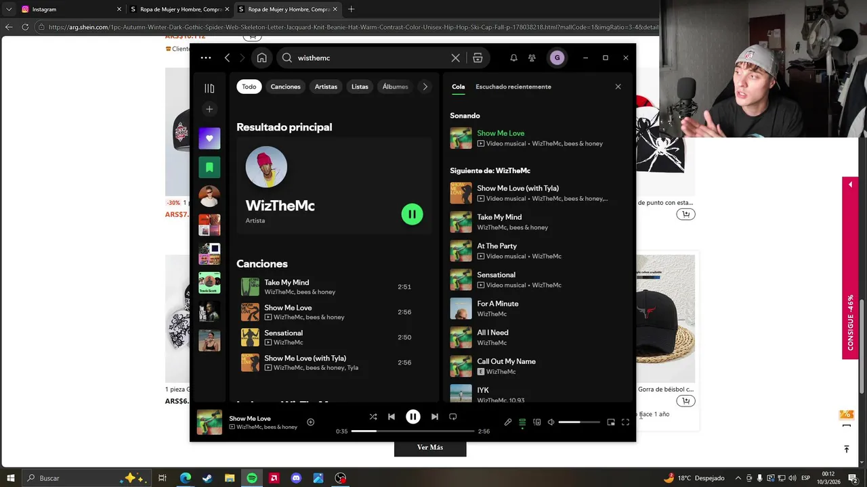Play Take My Mind in Canciones
Viewport: 867px width, 487px height.
pyautogui.click(x=334, y=287)
